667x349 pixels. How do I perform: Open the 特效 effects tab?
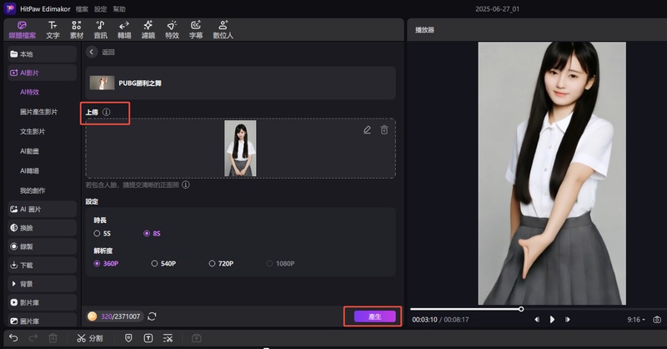[172, 30]
